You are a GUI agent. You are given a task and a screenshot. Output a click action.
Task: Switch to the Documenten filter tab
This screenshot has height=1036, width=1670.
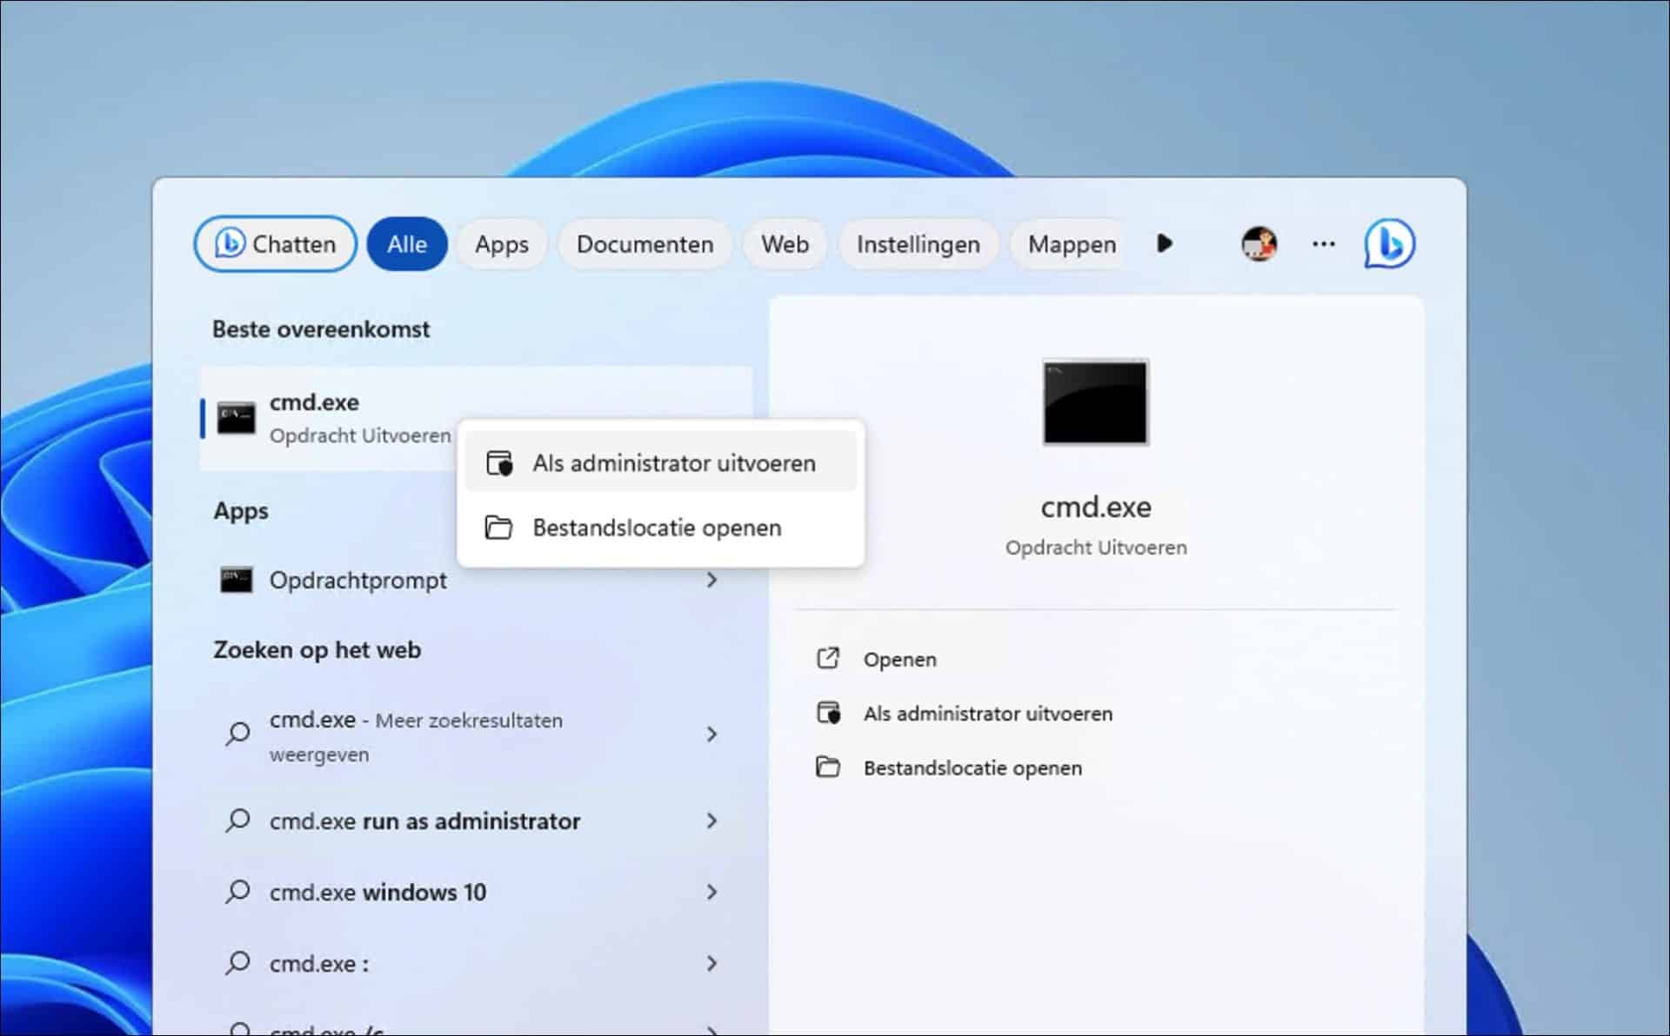pyautogui.click(x=645, y=244)
